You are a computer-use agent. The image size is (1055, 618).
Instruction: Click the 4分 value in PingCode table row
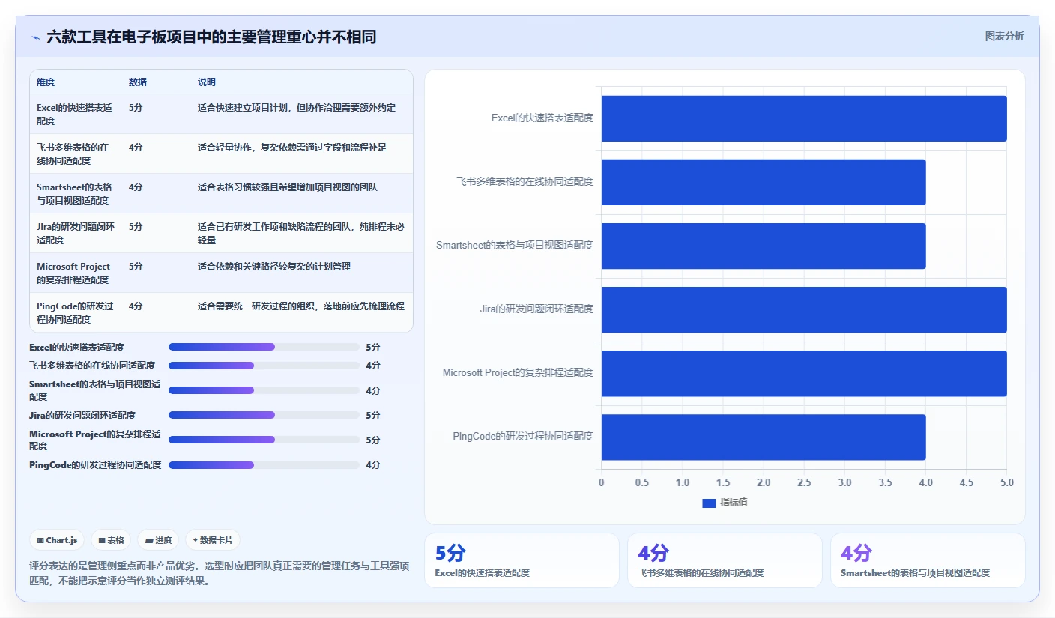tap(136, 306)
